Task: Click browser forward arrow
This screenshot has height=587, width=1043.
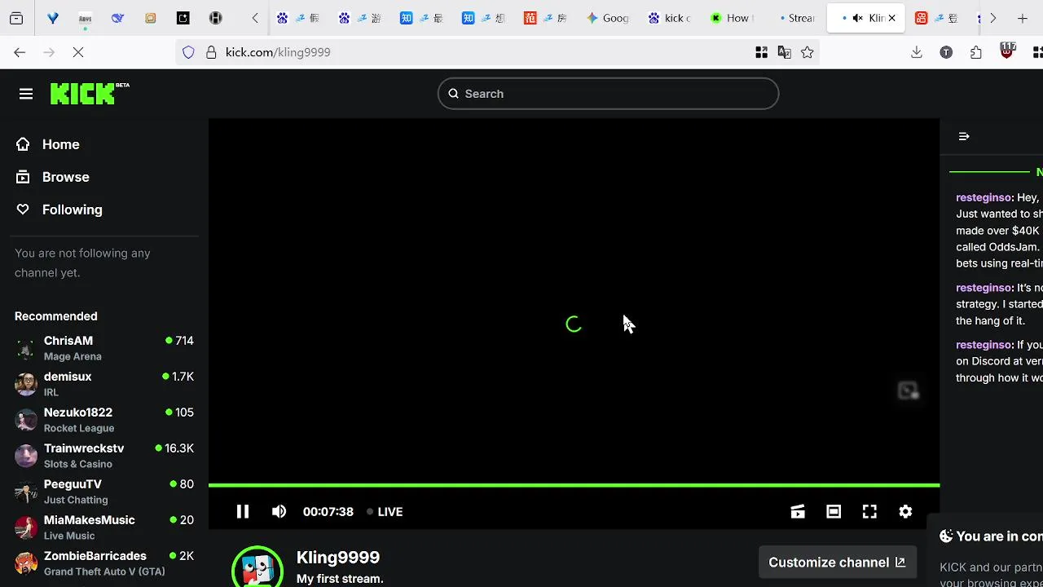Action: pyautogui.click(x=49, y=52)
